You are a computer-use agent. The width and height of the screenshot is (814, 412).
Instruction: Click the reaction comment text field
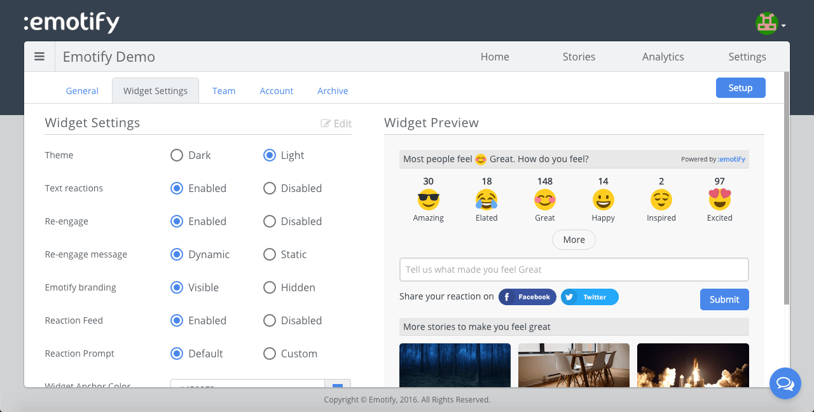click(574, 269)
